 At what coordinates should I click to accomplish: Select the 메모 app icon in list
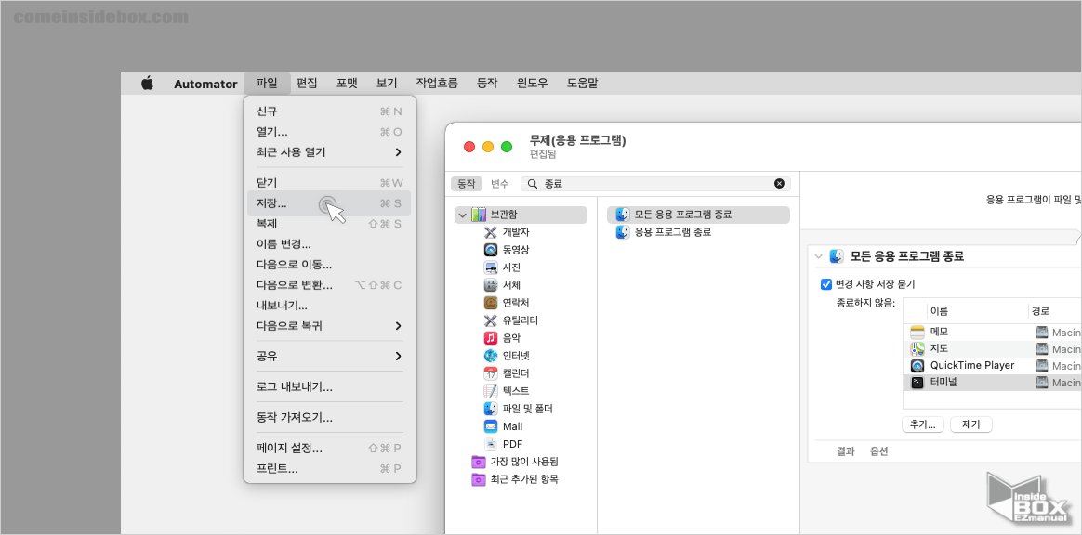tap(917, 332)
